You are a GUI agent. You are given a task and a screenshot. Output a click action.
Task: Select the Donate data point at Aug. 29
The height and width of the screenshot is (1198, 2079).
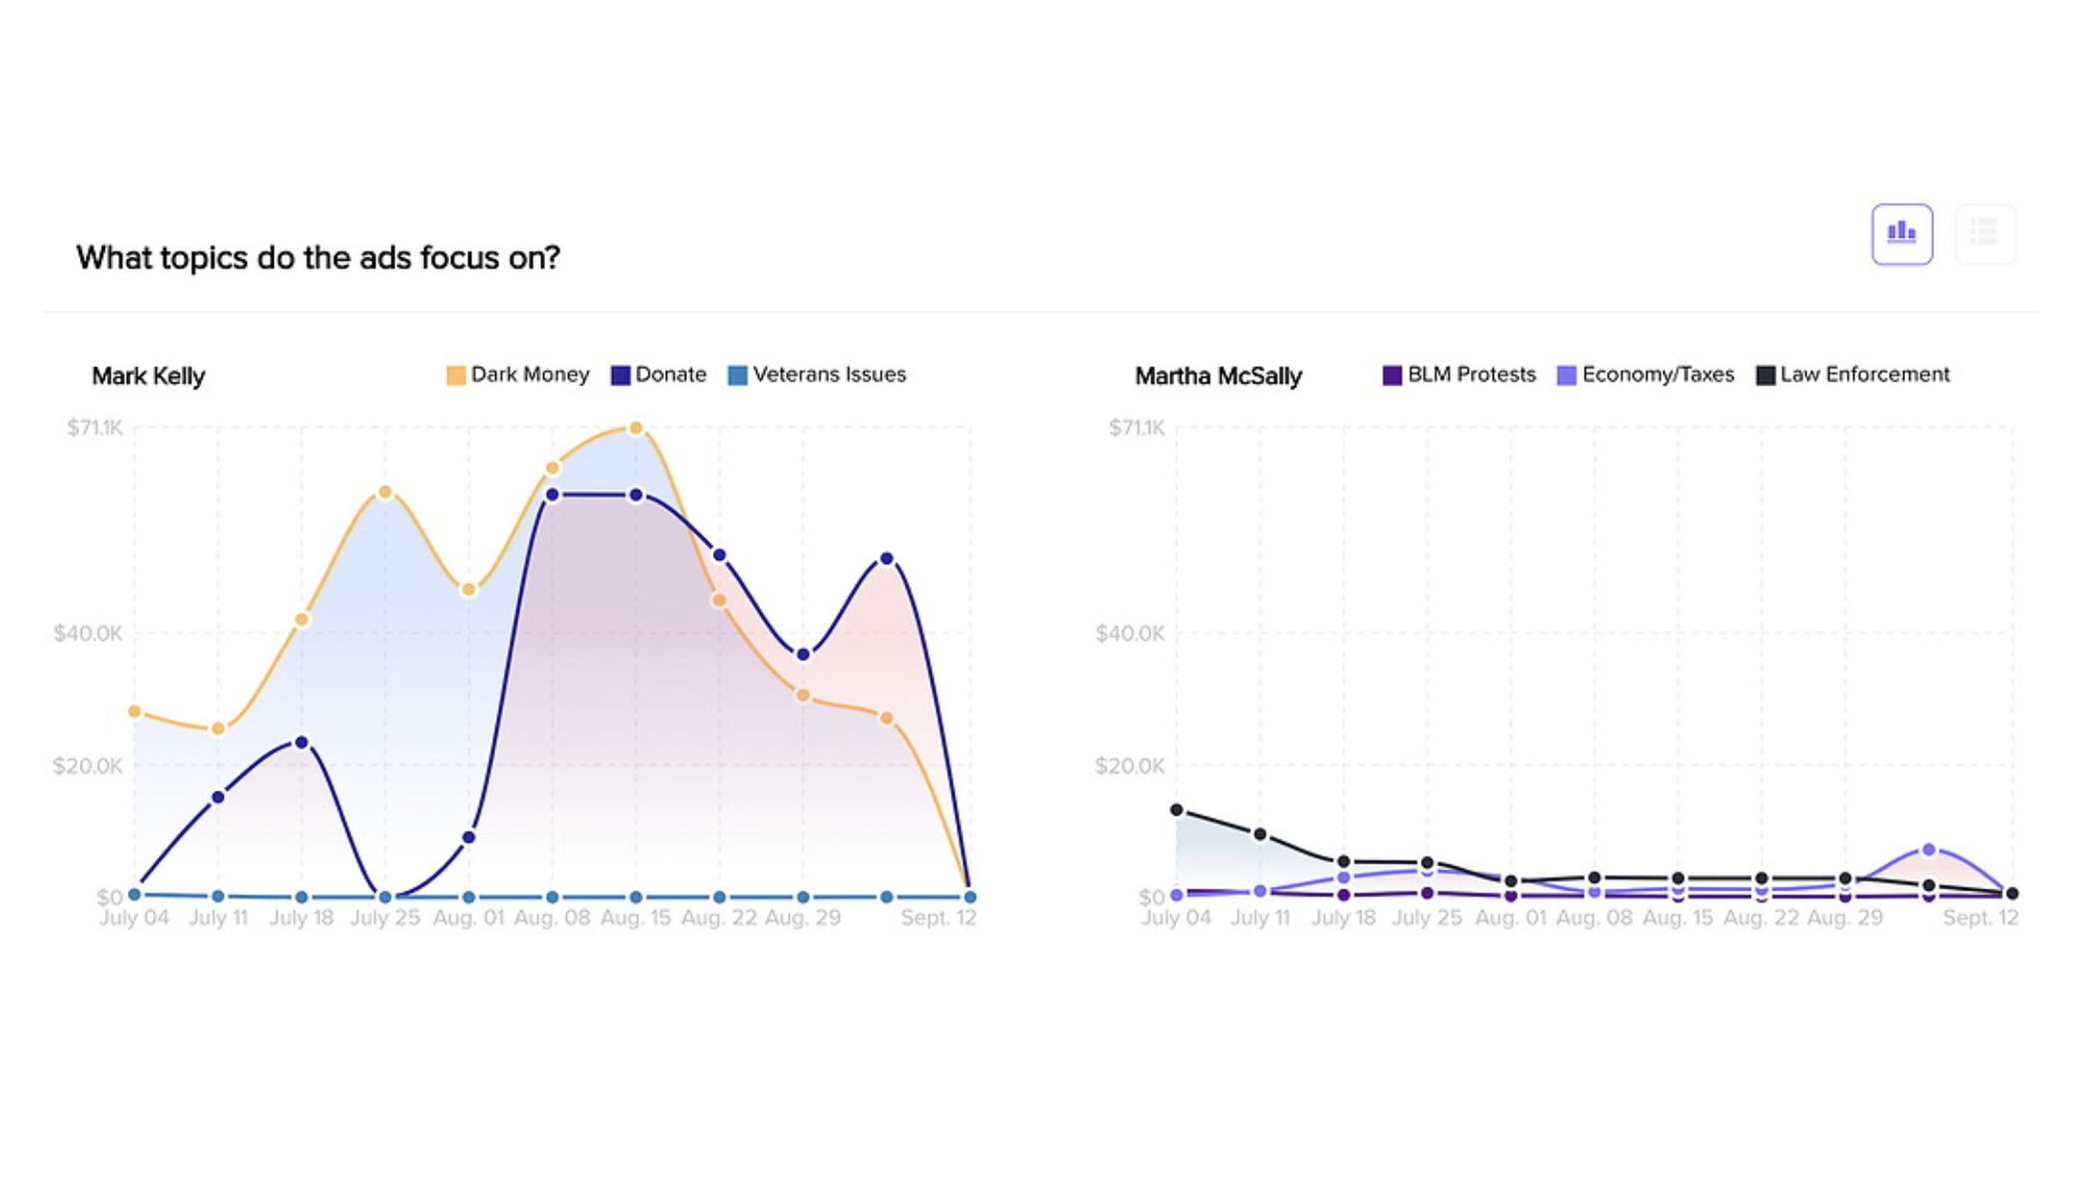tap(803, 655)
